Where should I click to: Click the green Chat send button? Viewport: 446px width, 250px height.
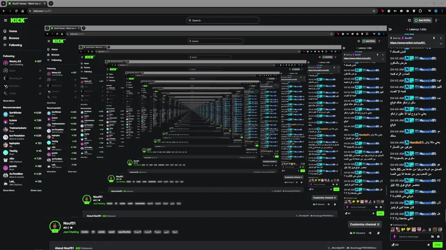(x=438, y=245)
